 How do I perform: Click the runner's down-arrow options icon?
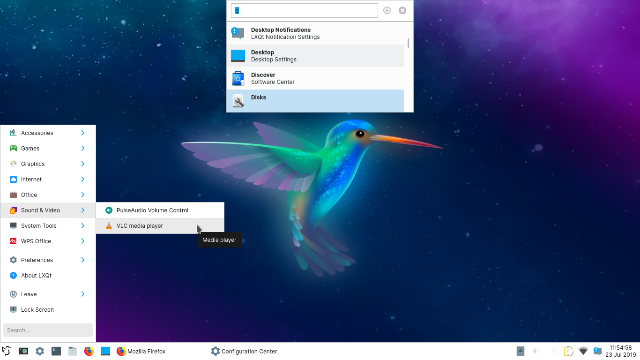pos(387,10)
